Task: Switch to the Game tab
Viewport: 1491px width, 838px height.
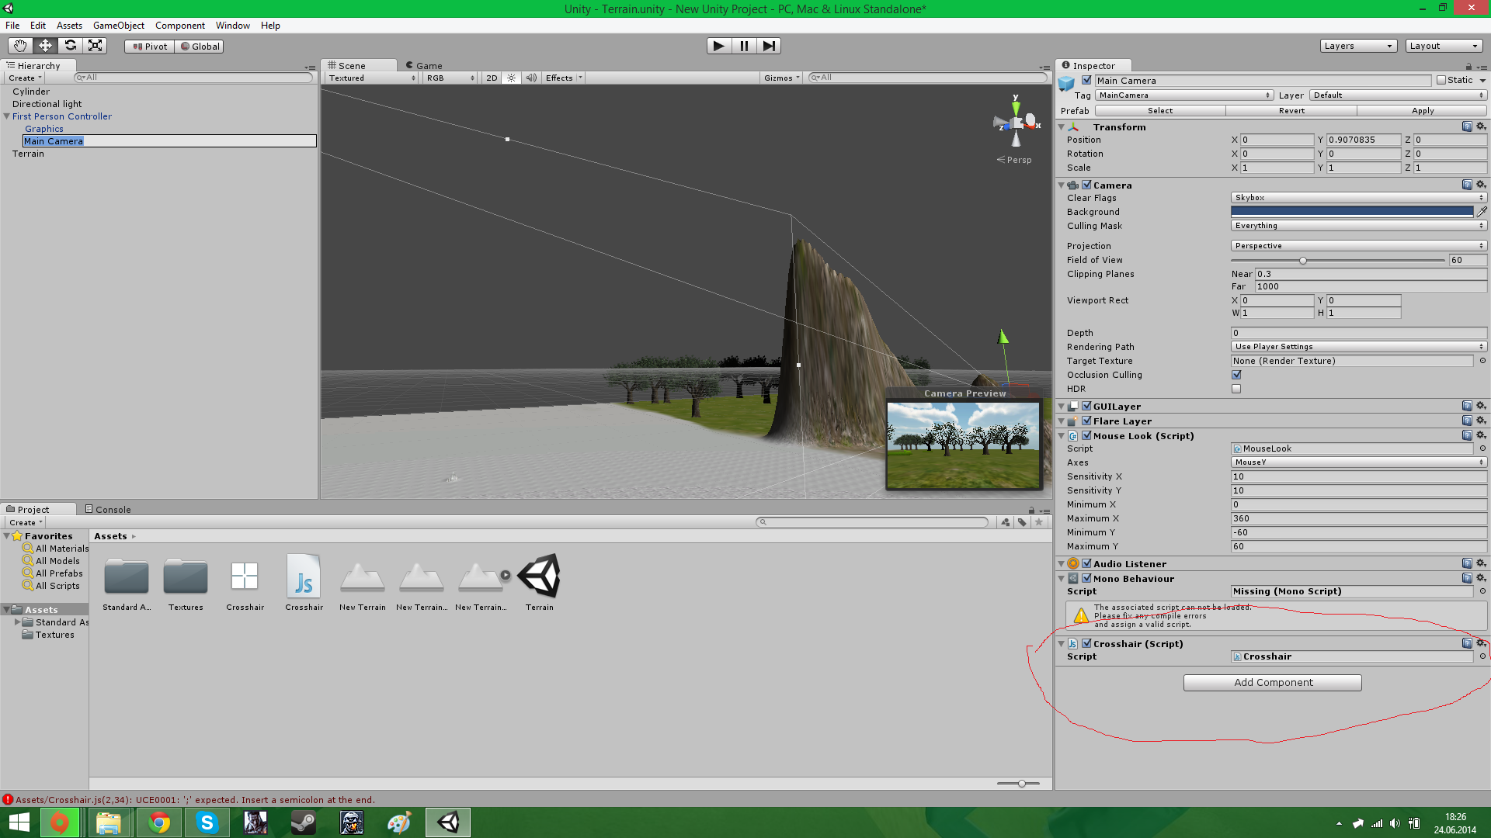Action: (425, 66)
